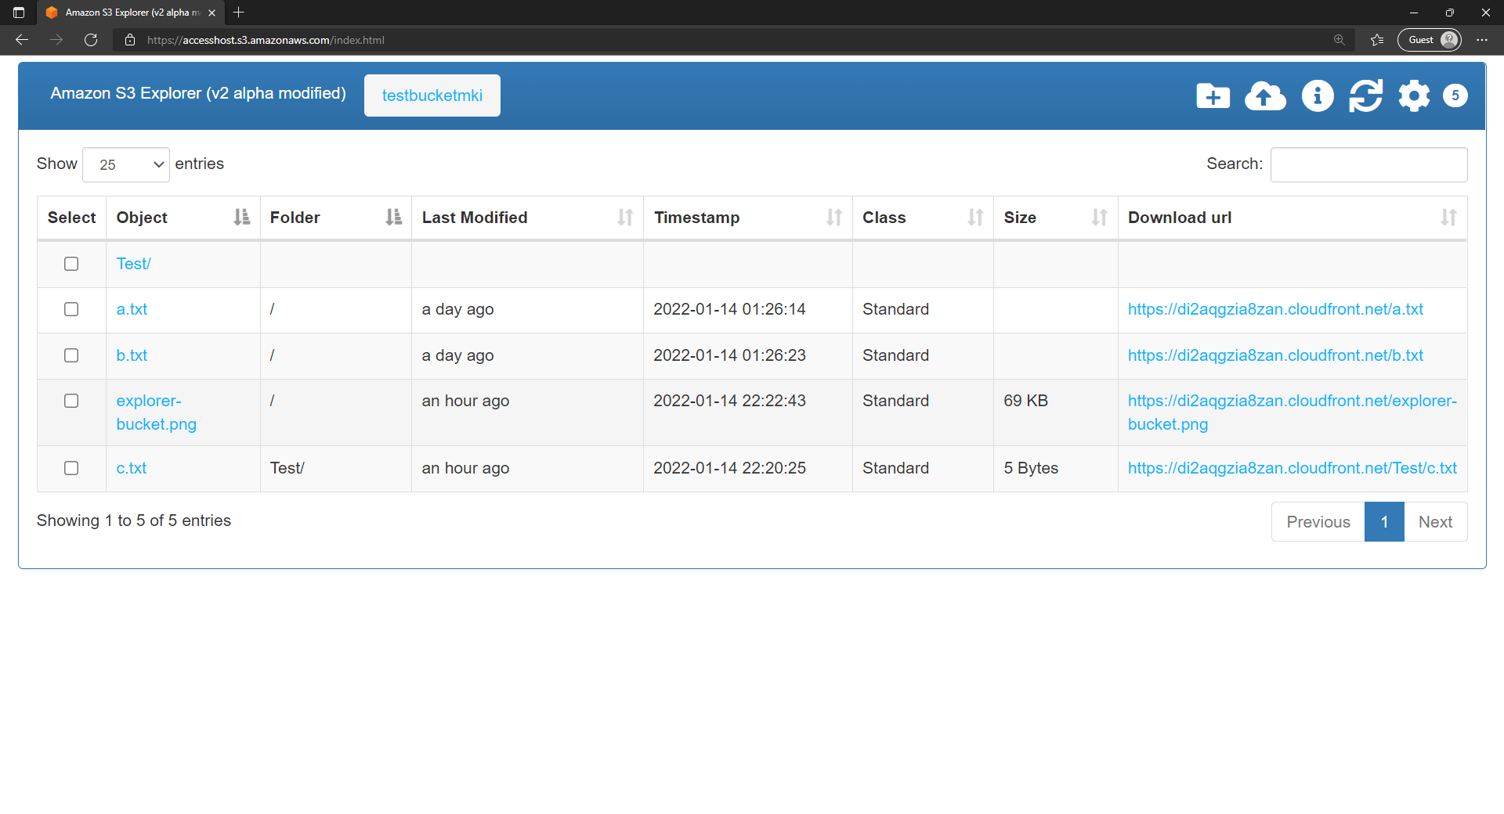Image resolution: width=1504 pixels, height=814 pixels.
Task: Sort by Last Modified column sort icon
Action: [x=625, y=218]
